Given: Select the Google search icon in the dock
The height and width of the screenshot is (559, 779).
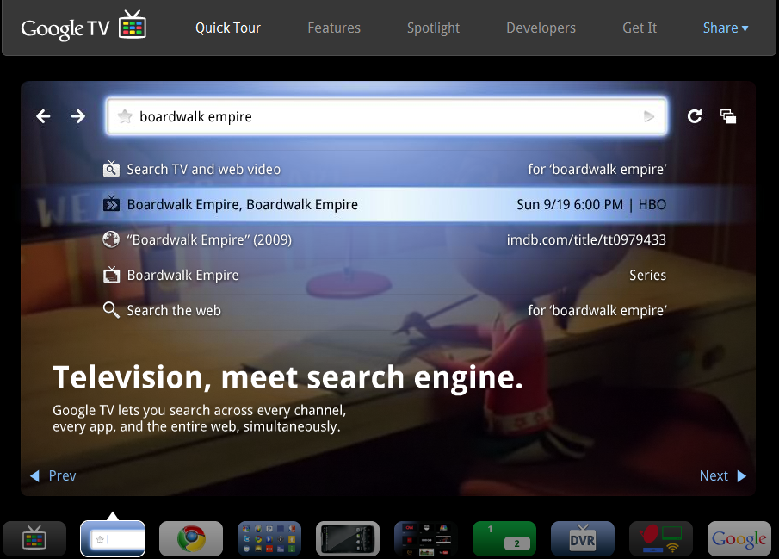Looking at the screenshot, I should [739, 537].
